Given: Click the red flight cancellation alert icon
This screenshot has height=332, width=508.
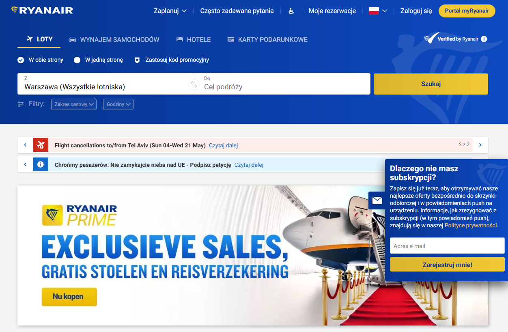Looking at the screenshot, I should 41,145.
